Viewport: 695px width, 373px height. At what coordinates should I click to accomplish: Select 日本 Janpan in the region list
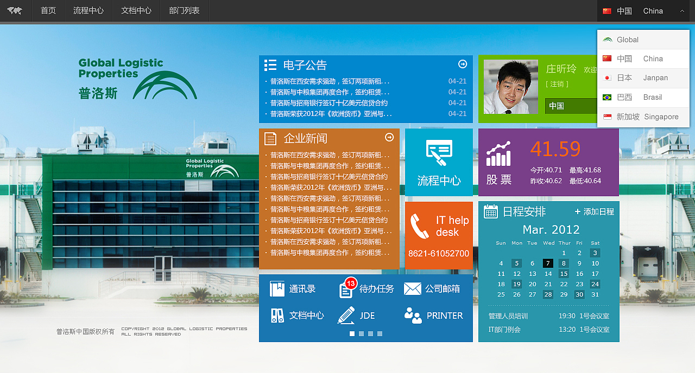(643, 78)
